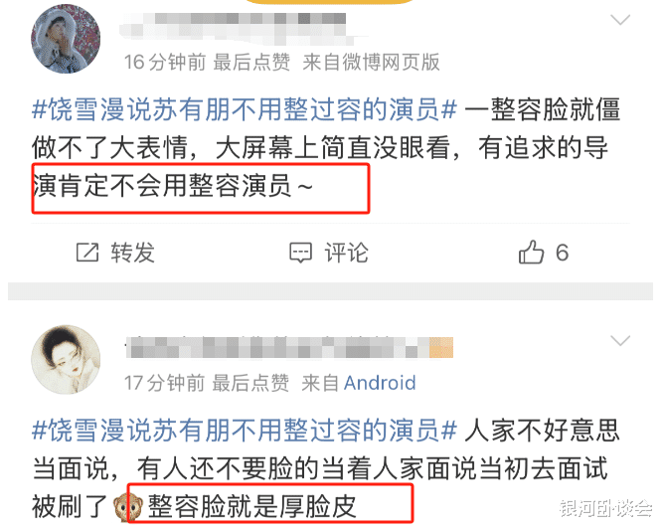
Task: Open second poster's painted lady avatar
Action: point(66,360)
